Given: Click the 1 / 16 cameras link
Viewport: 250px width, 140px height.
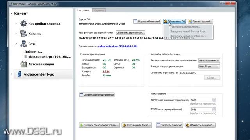Looking at the screenshot, I should coord(106,72).
